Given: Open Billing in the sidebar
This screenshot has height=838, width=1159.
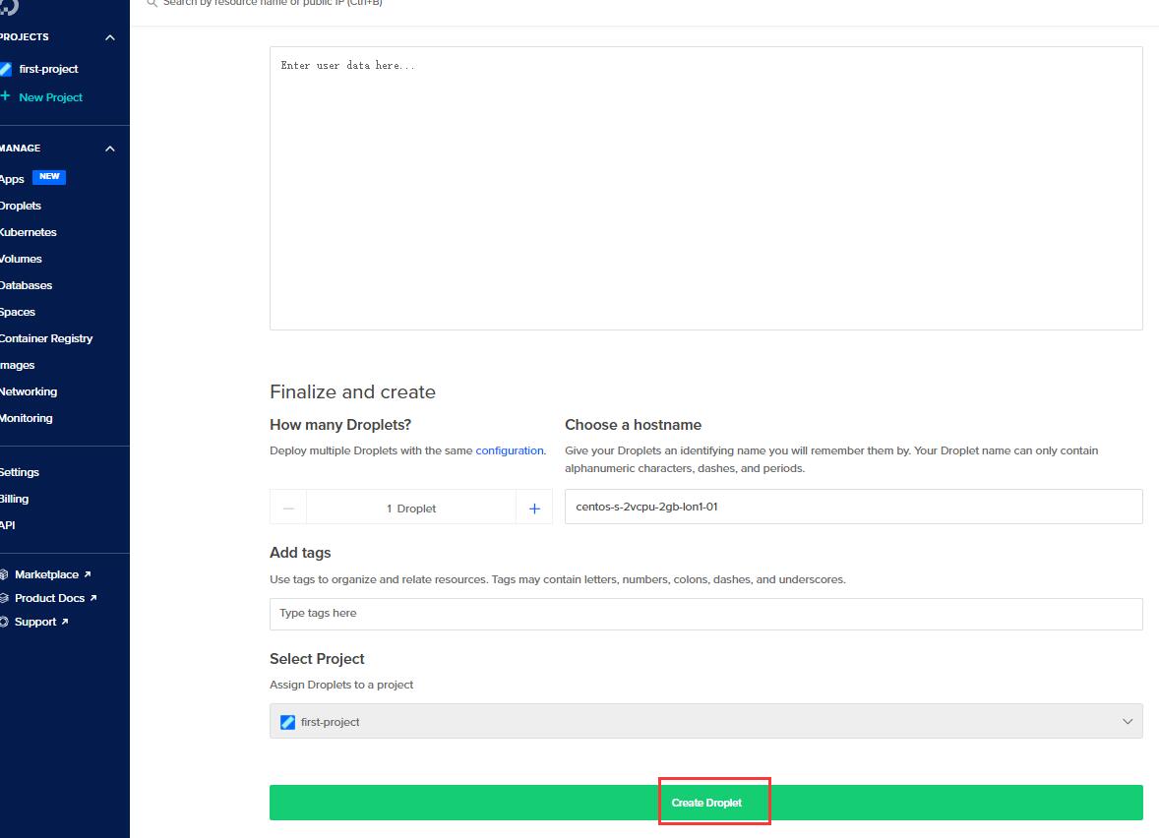Looking at the screenshot, I should click(x=14, y=499).
